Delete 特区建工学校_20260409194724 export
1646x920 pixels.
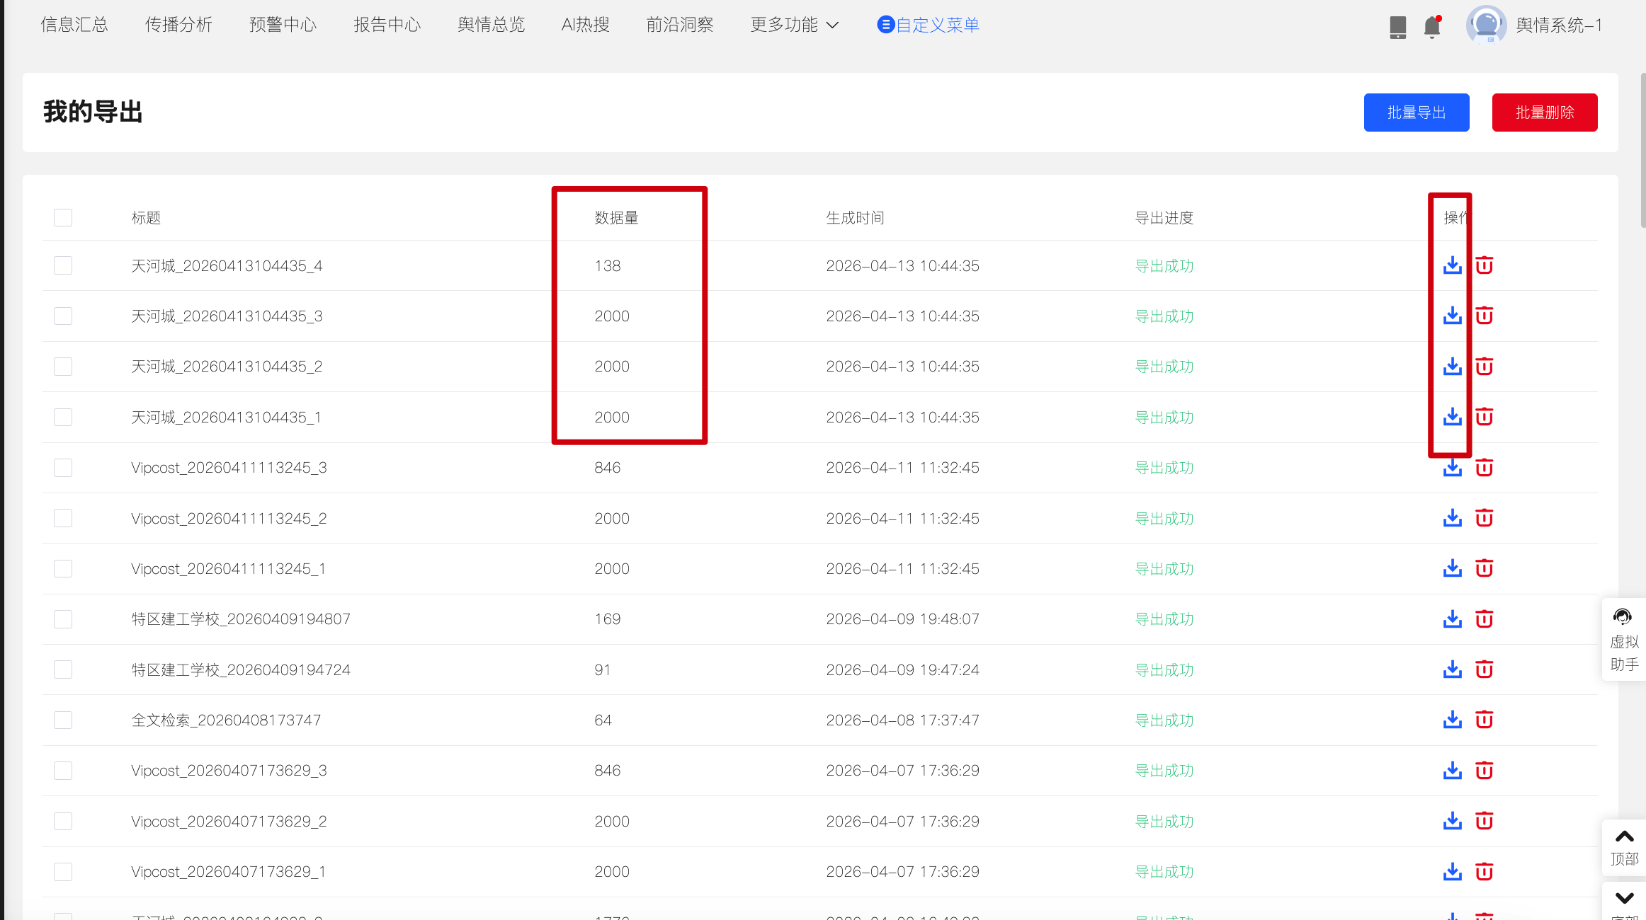coord(1484,669)
